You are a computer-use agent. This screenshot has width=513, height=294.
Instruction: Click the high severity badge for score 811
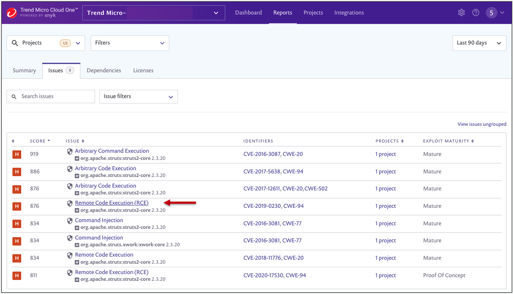tap(17, 276)
